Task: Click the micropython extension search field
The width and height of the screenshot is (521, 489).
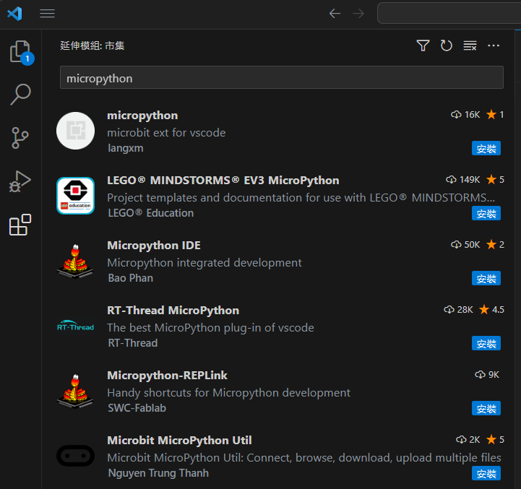Action: [281, 77]
